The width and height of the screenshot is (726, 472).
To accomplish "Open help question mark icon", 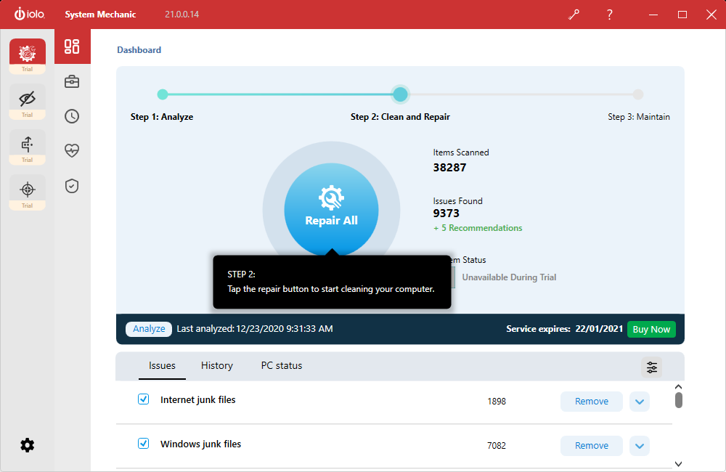I will coord(610,15).
